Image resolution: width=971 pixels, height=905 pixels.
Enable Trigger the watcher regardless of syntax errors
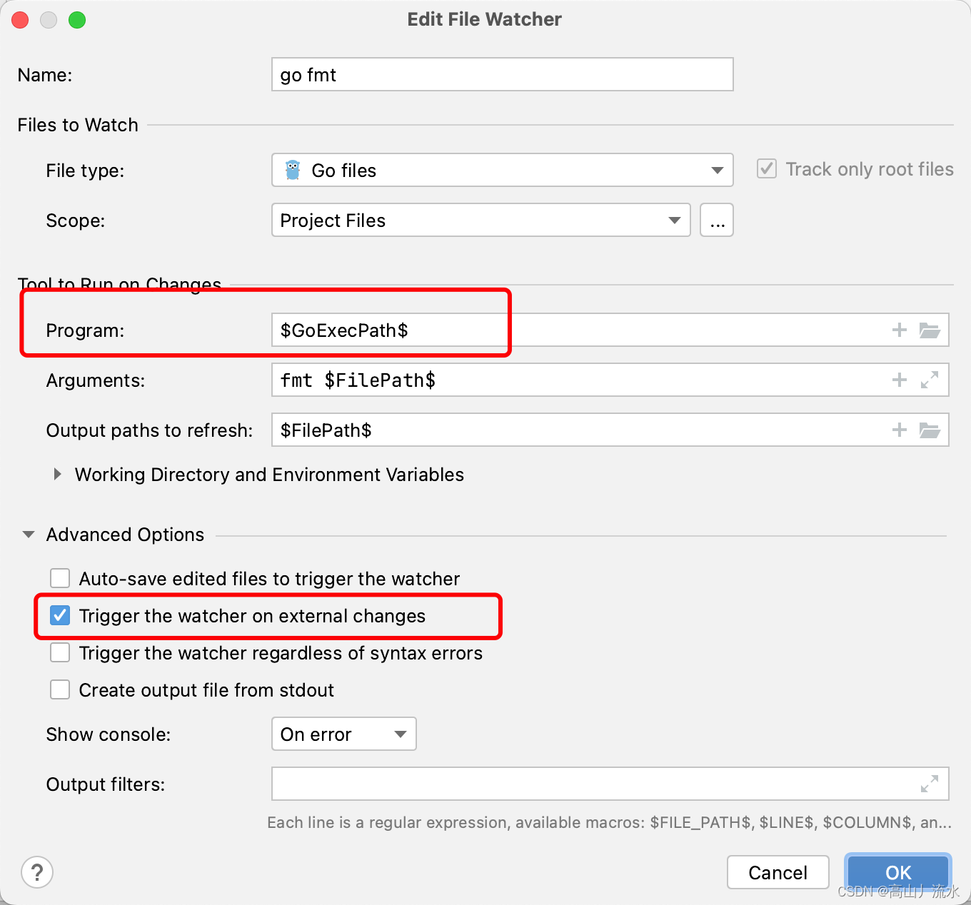click(x=60, y=652)
